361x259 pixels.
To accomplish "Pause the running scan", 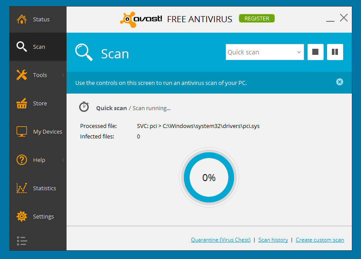I will (335, 52).
